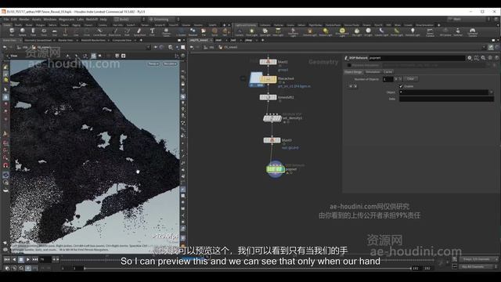This screenshot has width=501, height=282.
Task: Click the current frame number field
Action: coord(45,259)
